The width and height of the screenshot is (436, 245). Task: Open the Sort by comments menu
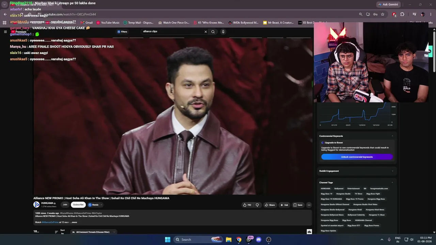(x=60, y=232)
